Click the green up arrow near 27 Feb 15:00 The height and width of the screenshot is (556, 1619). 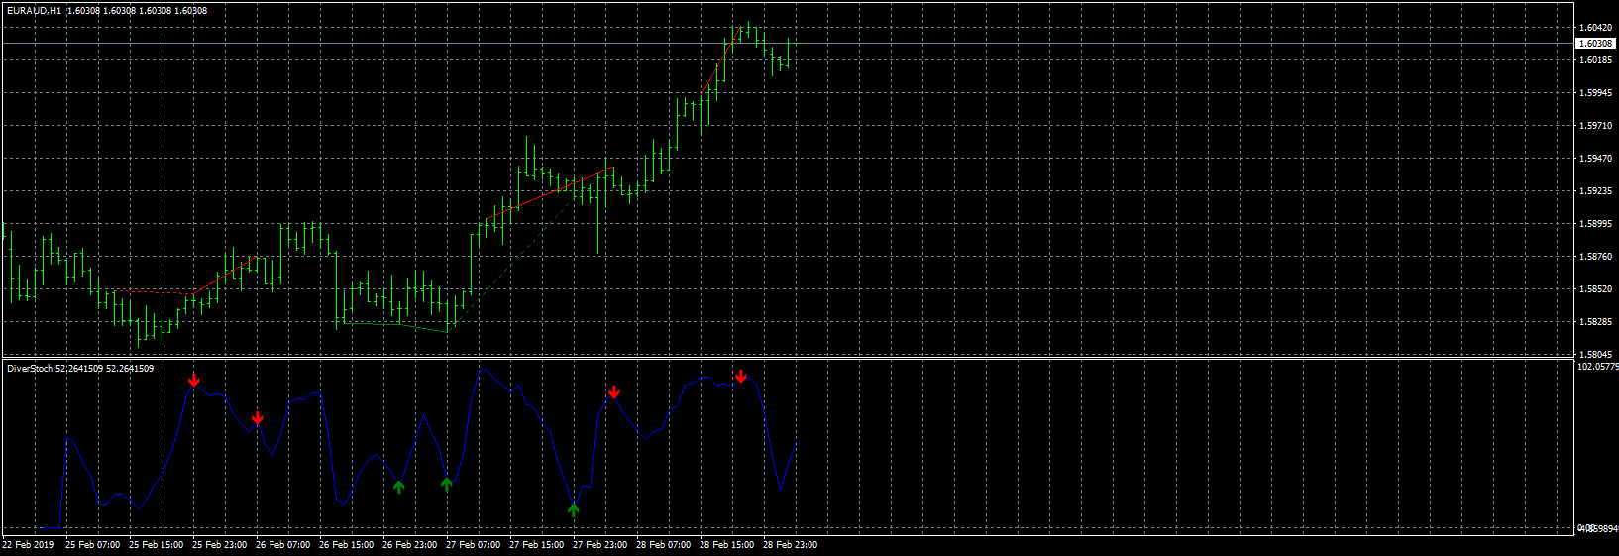tap(574, 509)
